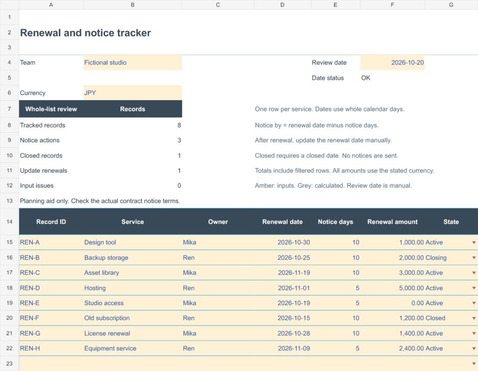Open State dropdown for REN-G row
Screen dimensions: 478x371
tap(474, 334)
